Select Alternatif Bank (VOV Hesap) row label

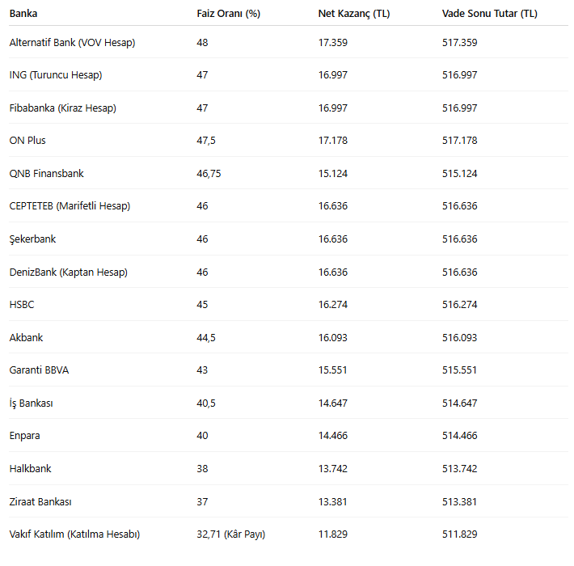[x=72, y=42]
